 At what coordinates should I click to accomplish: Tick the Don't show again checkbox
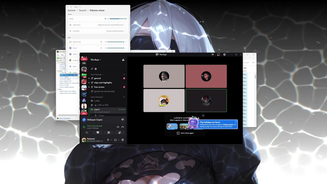click(x=178, y=133)
